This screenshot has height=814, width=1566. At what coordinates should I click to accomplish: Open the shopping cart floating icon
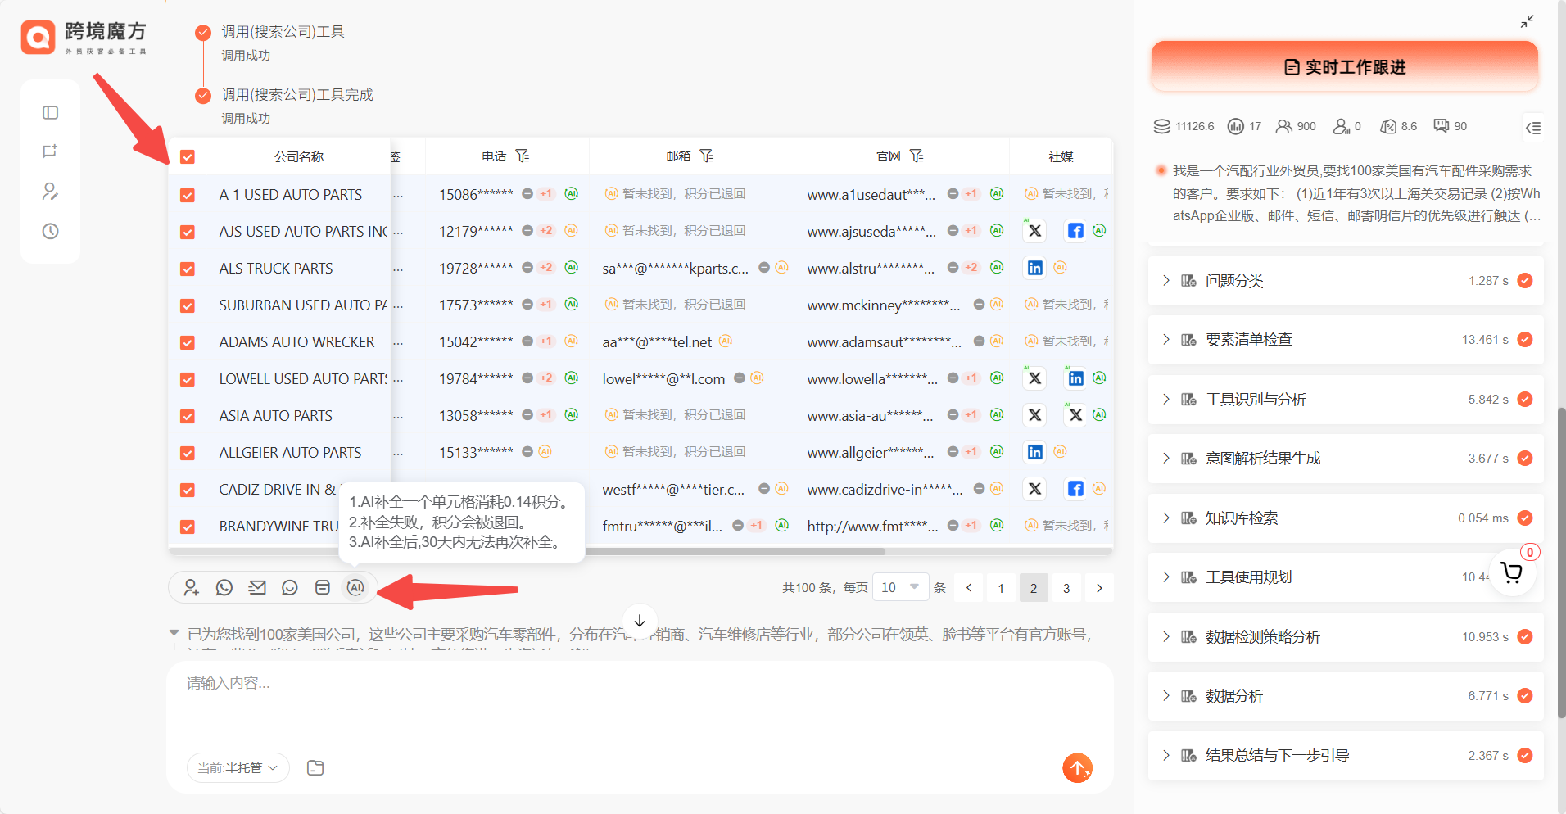point(1511,572)
